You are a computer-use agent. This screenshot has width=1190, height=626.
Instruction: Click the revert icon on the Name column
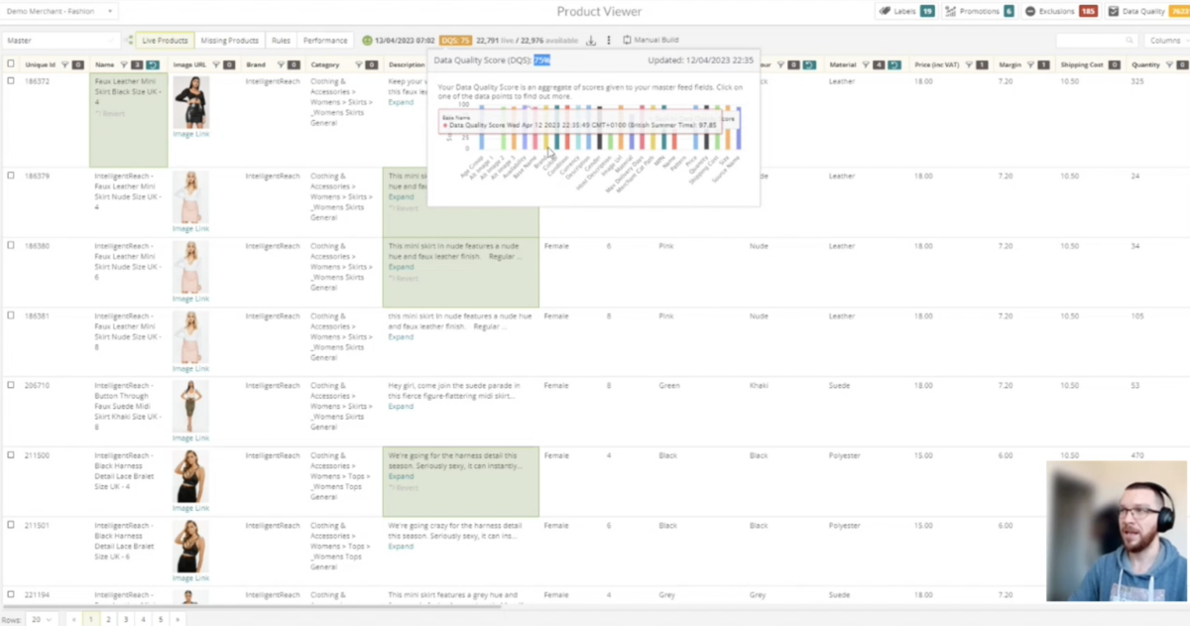[x=152, y=63]
